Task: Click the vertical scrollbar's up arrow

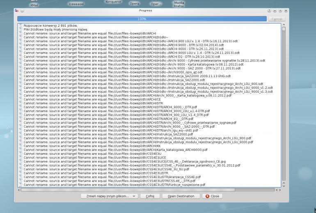Action: (x=283, y=25)
